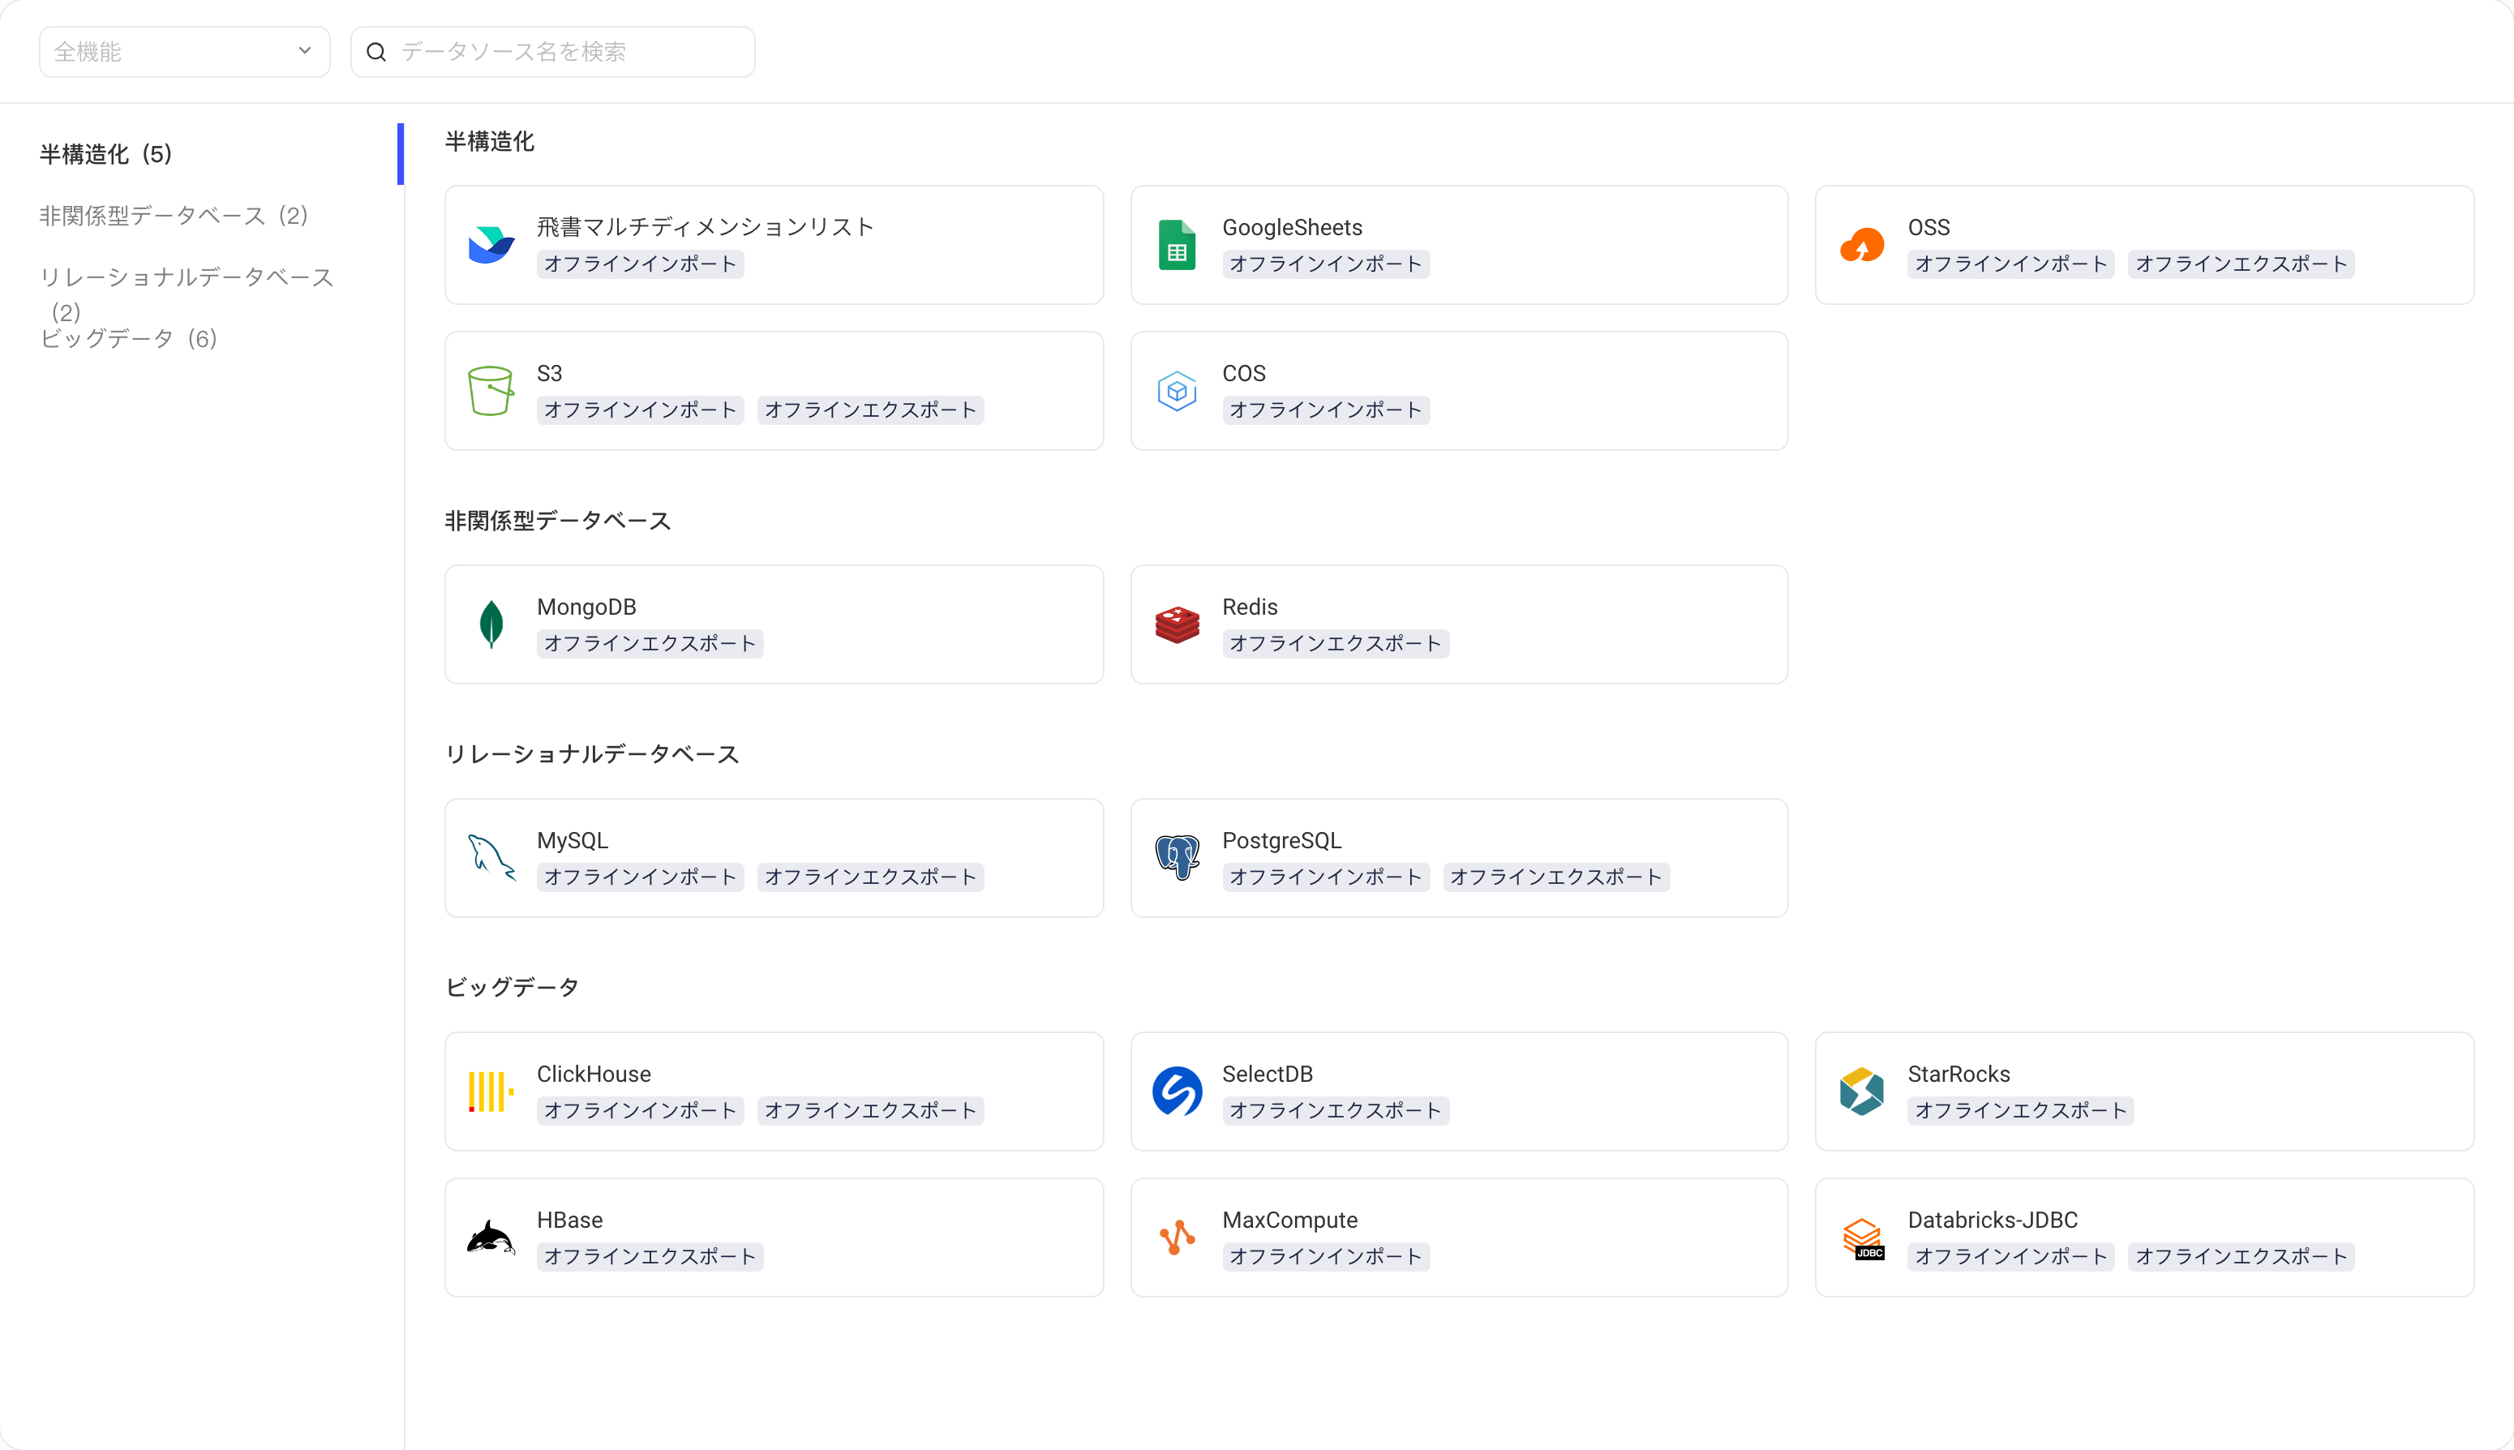Click the リレーショナルデータベース section heading
The width and height of the screenshot is (2514, 1450).
[x=591, y=754]
